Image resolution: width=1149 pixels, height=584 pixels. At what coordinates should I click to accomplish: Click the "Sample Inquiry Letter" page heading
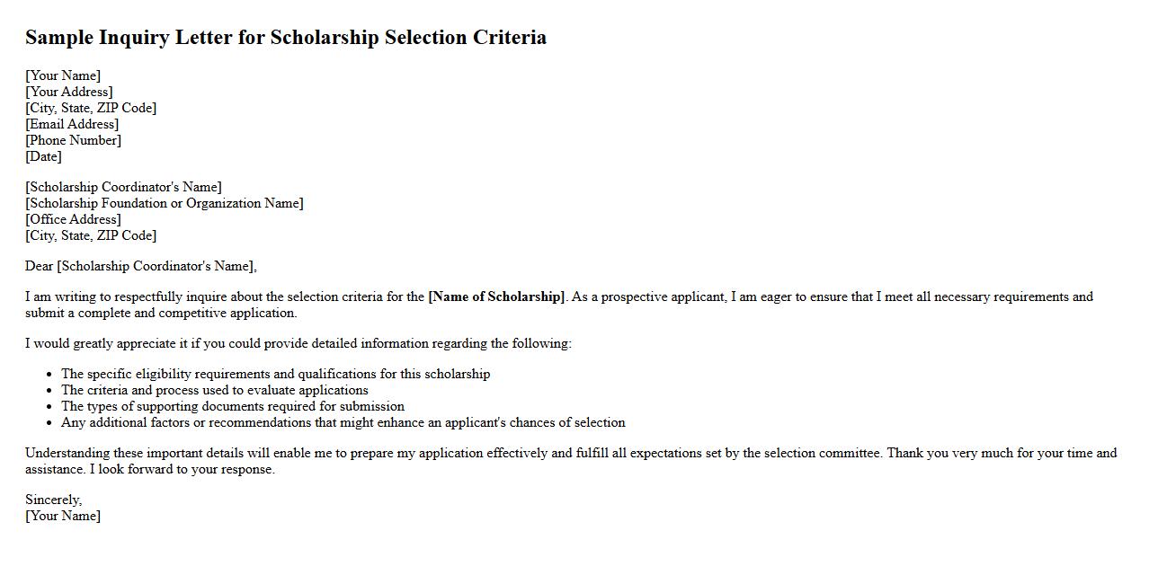285,38
